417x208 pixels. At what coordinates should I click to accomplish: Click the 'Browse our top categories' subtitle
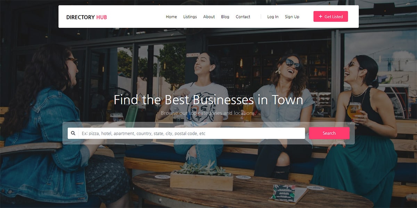(x=208, y=113)
